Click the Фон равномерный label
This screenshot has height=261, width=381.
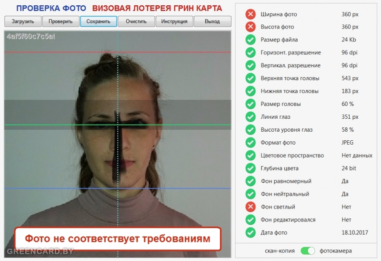pyautogui.click(x=286, y=181)
